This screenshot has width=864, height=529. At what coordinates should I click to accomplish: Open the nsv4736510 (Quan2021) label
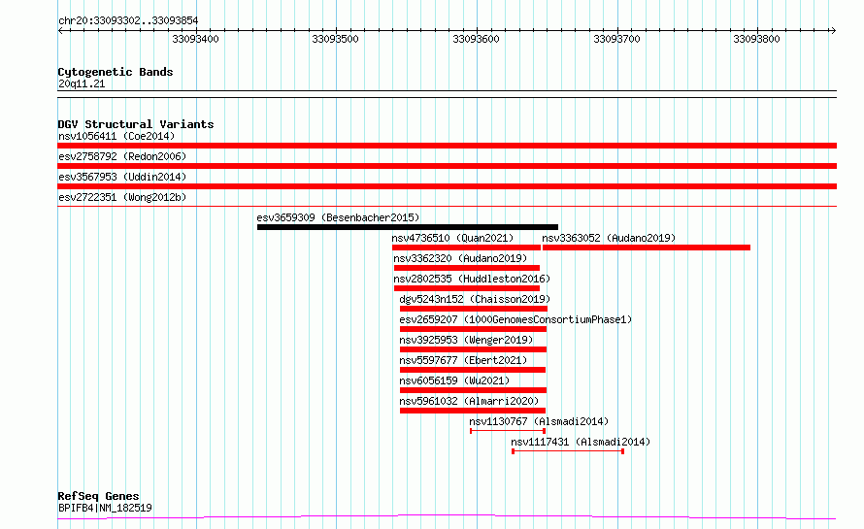(452, 238)
